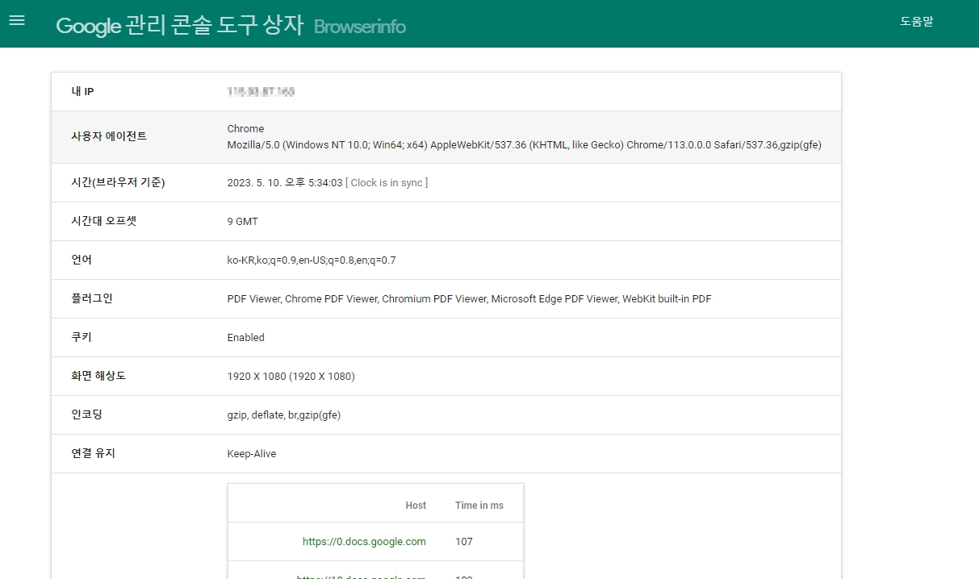Click the 사용자 에이전트 label
Screen dimensions: 979x579
[x=109, y=136]
